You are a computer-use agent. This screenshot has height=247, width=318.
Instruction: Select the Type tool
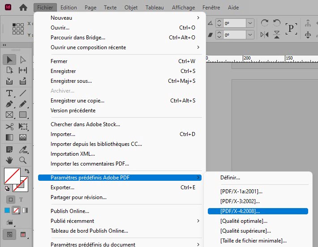click(9, 93)
